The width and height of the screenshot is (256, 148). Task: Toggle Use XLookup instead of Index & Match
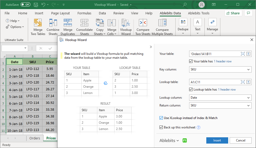(161, 118)
